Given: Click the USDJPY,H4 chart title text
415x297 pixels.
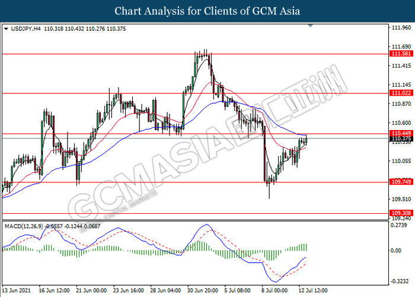Looking at the screenshot, I should [26, 29].
